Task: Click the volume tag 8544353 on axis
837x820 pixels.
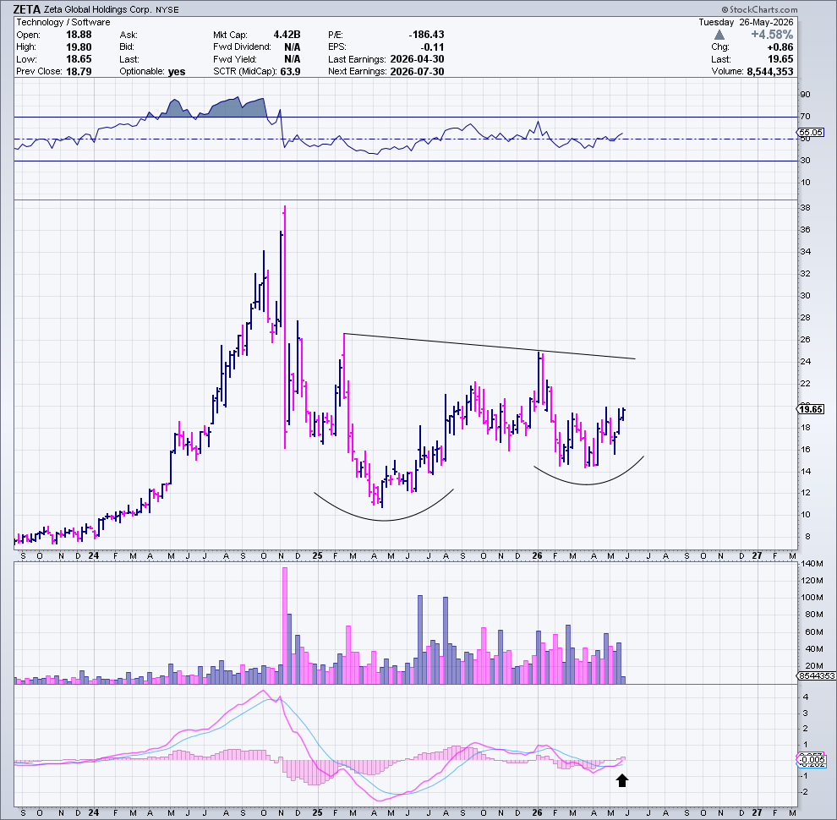Action: point(816,675)
